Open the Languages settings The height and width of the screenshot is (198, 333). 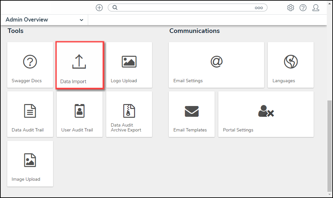point(290,65)
